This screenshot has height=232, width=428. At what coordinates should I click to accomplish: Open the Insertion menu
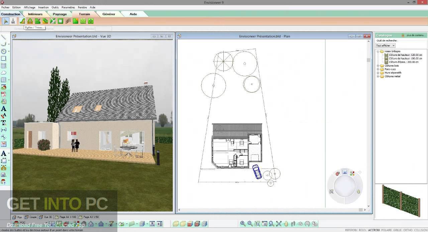click(43, 7)
